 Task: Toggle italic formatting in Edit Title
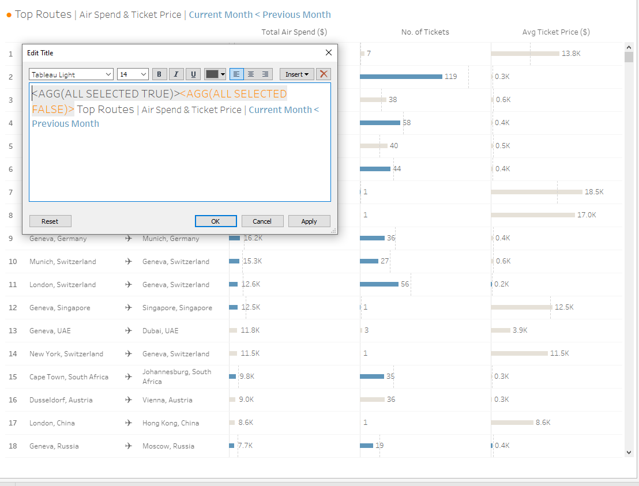[176, 74]
